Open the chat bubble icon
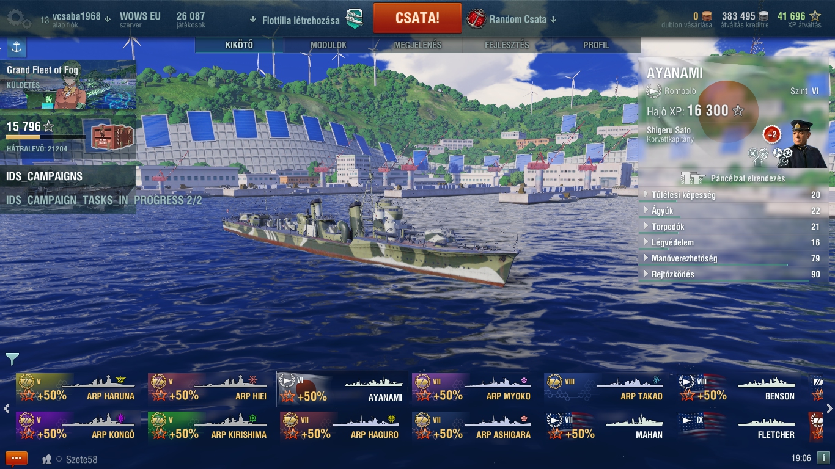This screenshot has height=469, width=835. click(16, 459)
